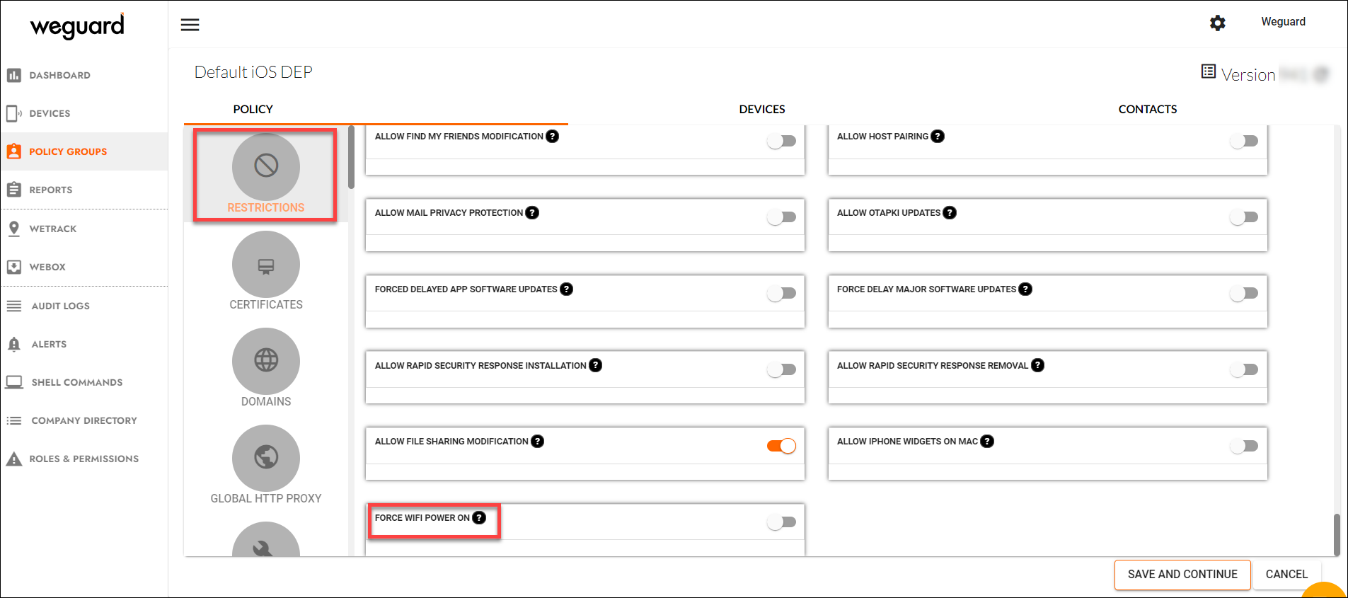Click the restrictions list vertical scrollbar
The image size is (1348, 598).
coord(1337,534)
